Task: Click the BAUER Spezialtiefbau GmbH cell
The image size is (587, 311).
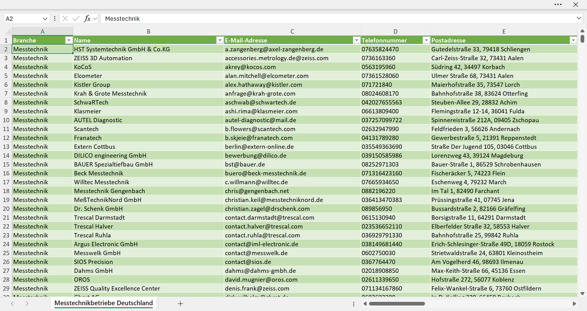Action: click(149, 164)
